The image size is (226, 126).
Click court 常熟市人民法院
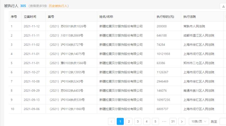click(x=194, y=26)
